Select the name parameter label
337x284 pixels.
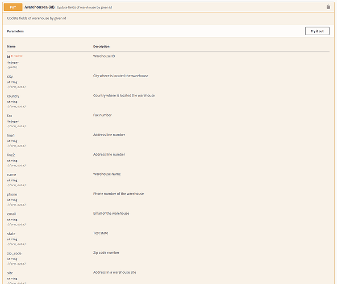[11, 174]
